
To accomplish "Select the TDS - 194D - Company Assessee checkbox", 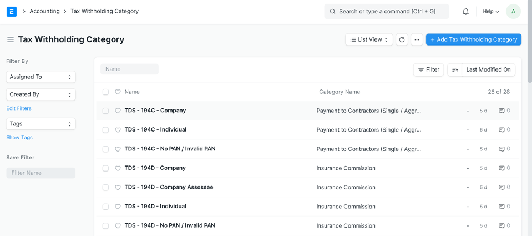I will click(105, 188).
